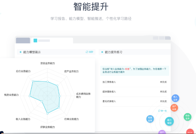Select the orange 资产业务 bubble
The image size is (196, 134).
[174, 108]
